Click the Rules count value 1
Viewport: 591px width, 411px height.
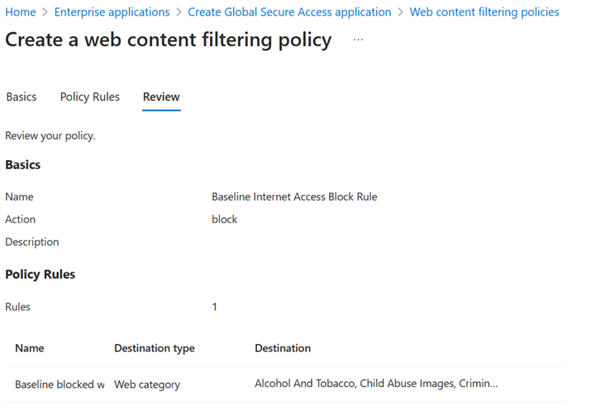tap(214, 307)
